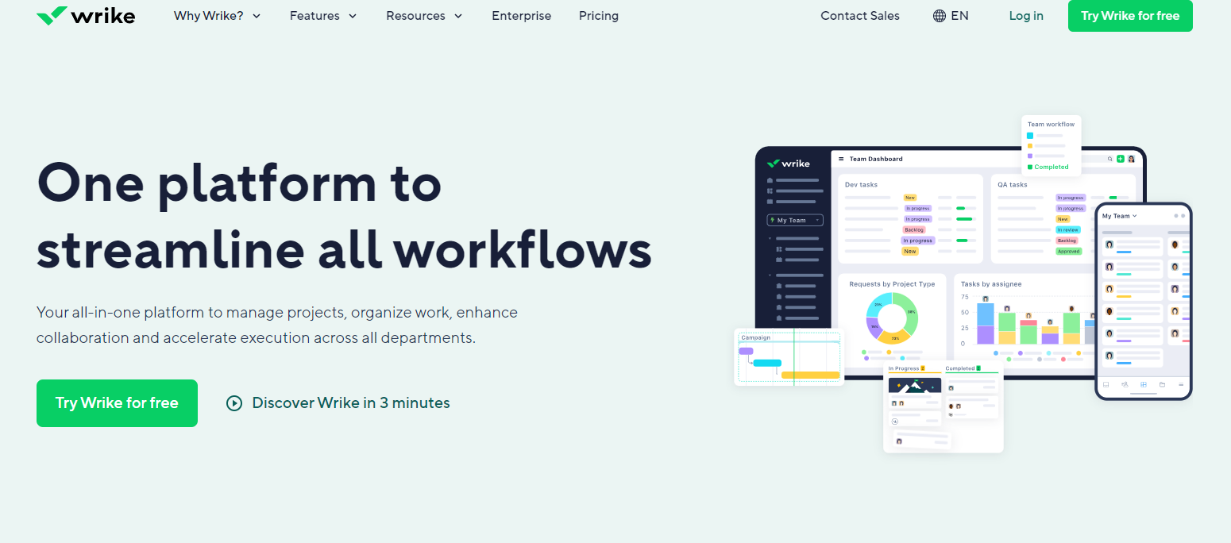Click the 'One platform to' headline text
Image resolution: width=1231 pixels, height=543 pixels.
[239, 184]
